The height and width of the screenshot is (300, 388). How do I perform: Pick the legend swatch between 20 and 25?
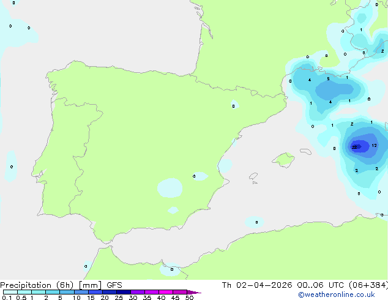tap(110, 292)
